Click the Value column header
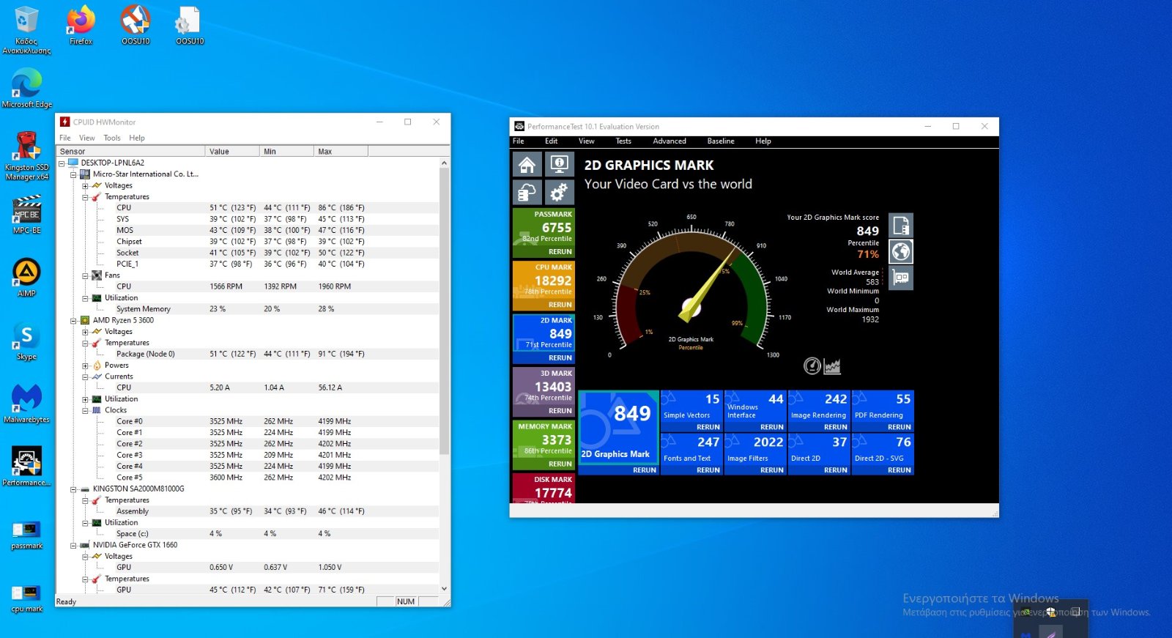1172x638 pixels. pyautogui.click(x=233, y=152)
